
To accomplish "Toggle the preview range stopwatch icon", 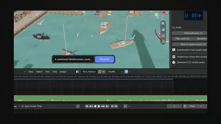I will tap(185, 106).
